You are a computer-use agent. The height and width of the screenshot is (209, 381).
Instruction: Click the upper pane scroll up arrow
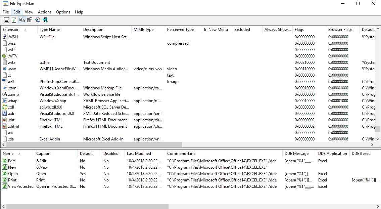378,29
